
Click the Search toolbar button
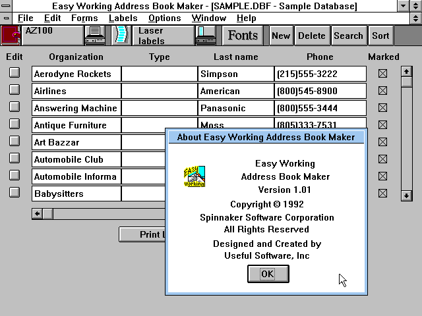click(349, 36)
